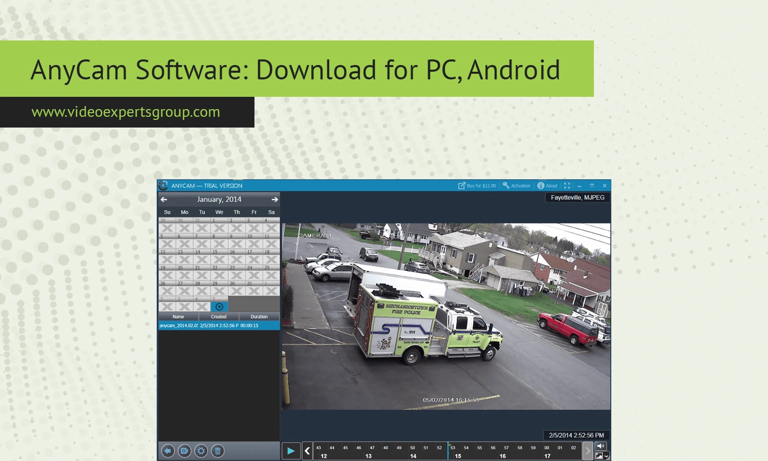The image size is (768, 461).
Task: Move the timeline backward with left chevron
Action: [307, 451]
